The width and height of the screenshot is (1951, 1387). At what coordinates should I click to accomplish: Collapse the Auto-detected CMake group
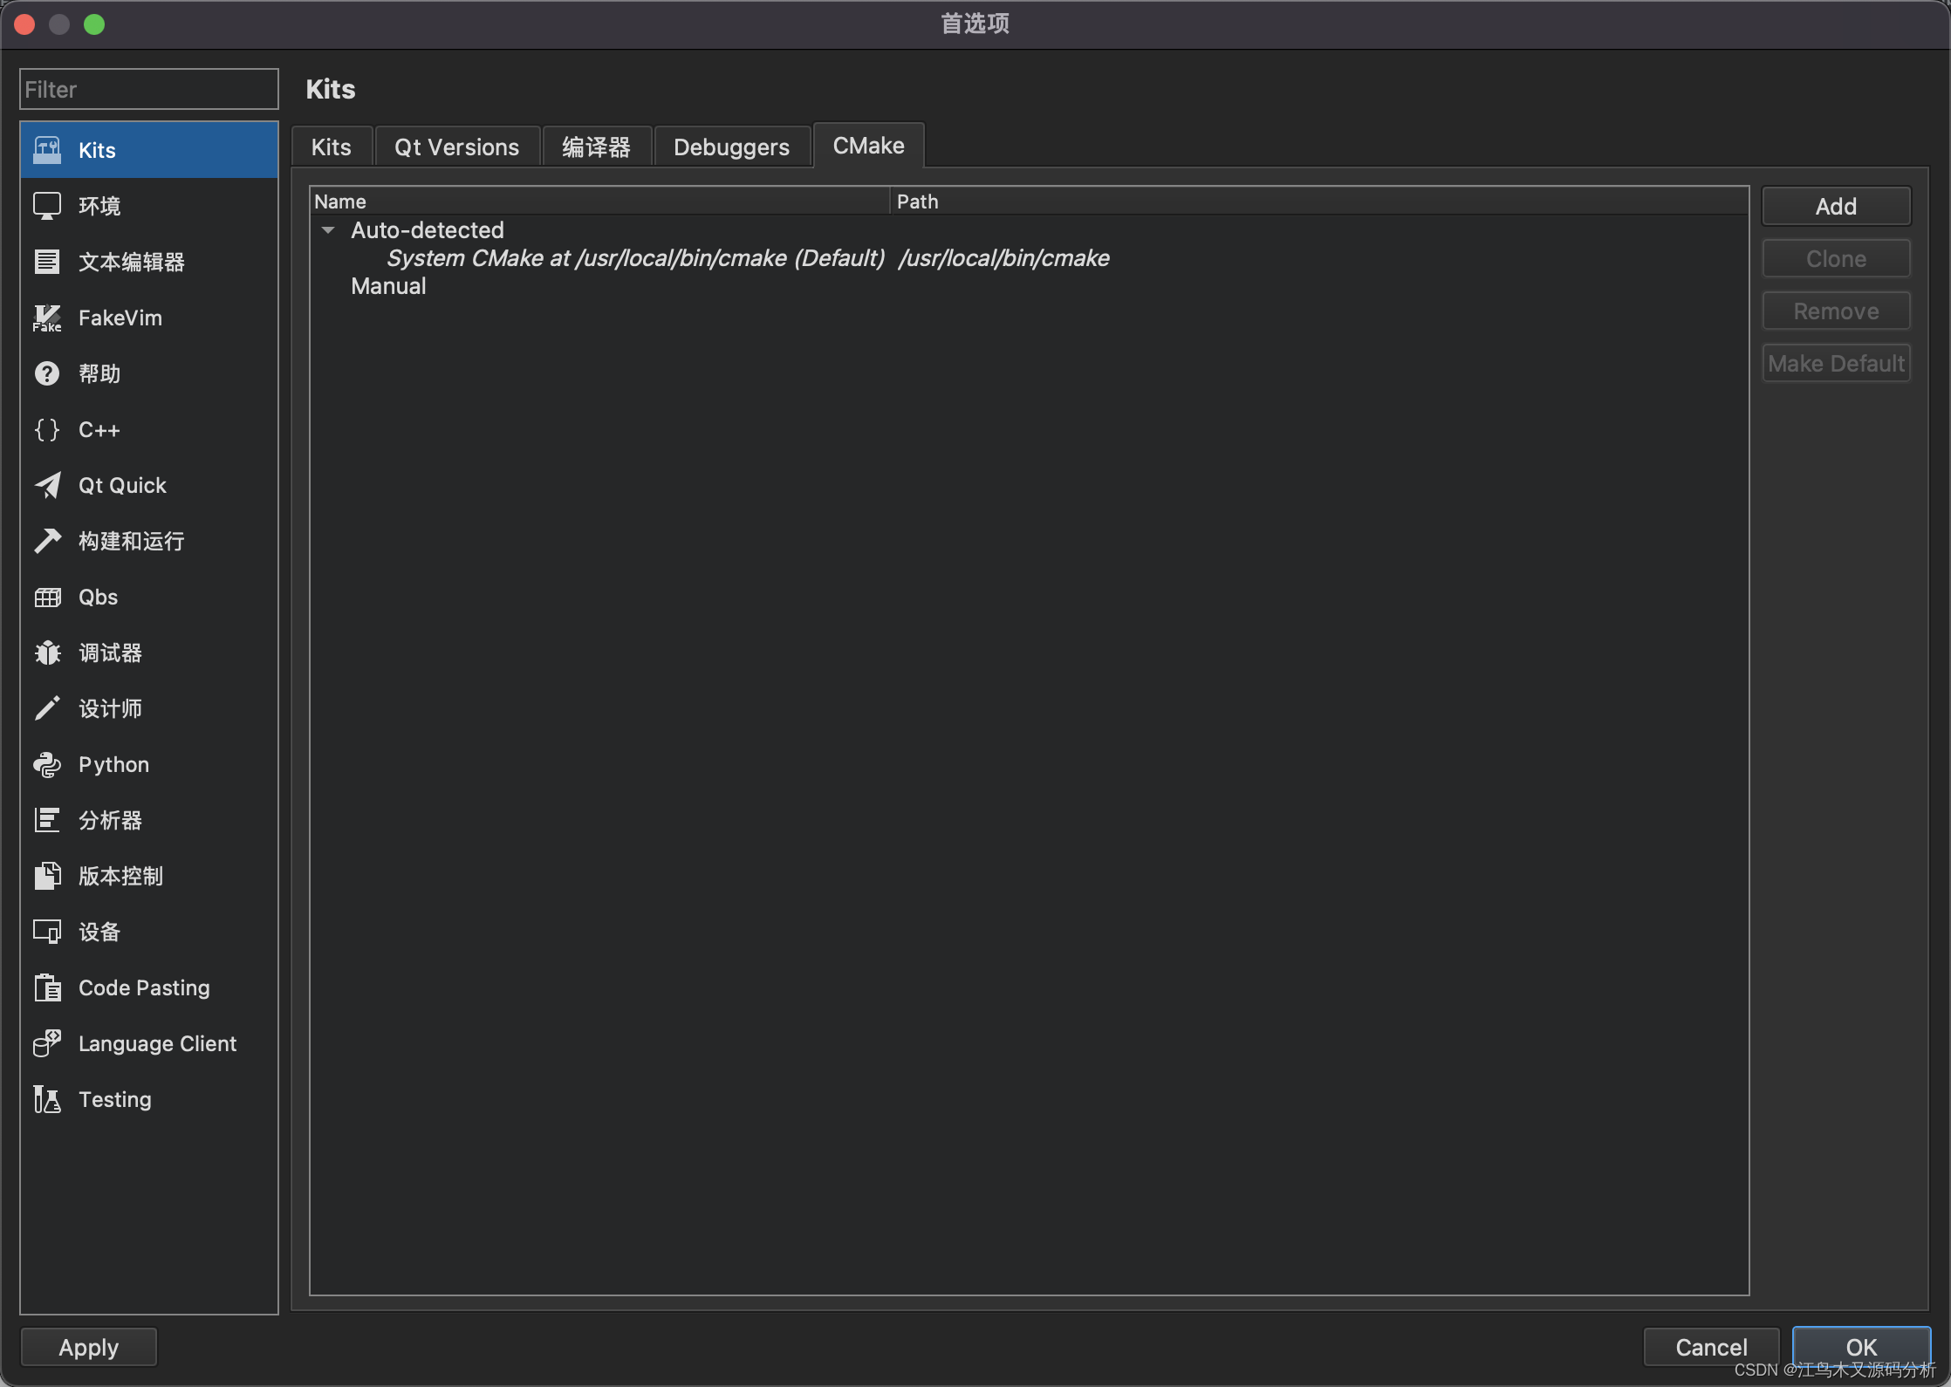(328, 230)
